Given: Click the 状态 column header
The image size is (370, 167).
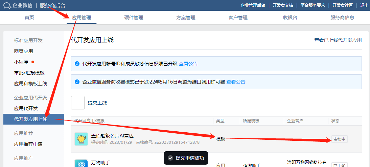Looking at the screenshot, I should (x=335, y=121).
